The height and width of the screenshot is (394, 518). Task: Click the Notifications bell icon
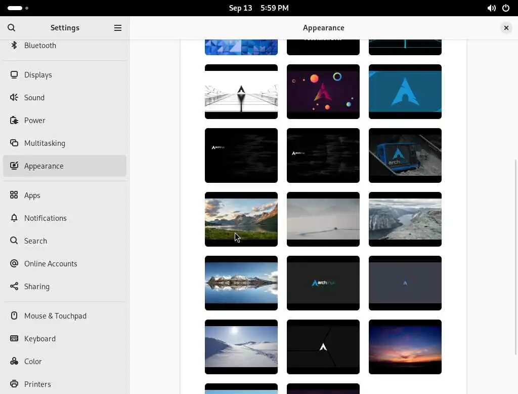(x=14, y=218)
